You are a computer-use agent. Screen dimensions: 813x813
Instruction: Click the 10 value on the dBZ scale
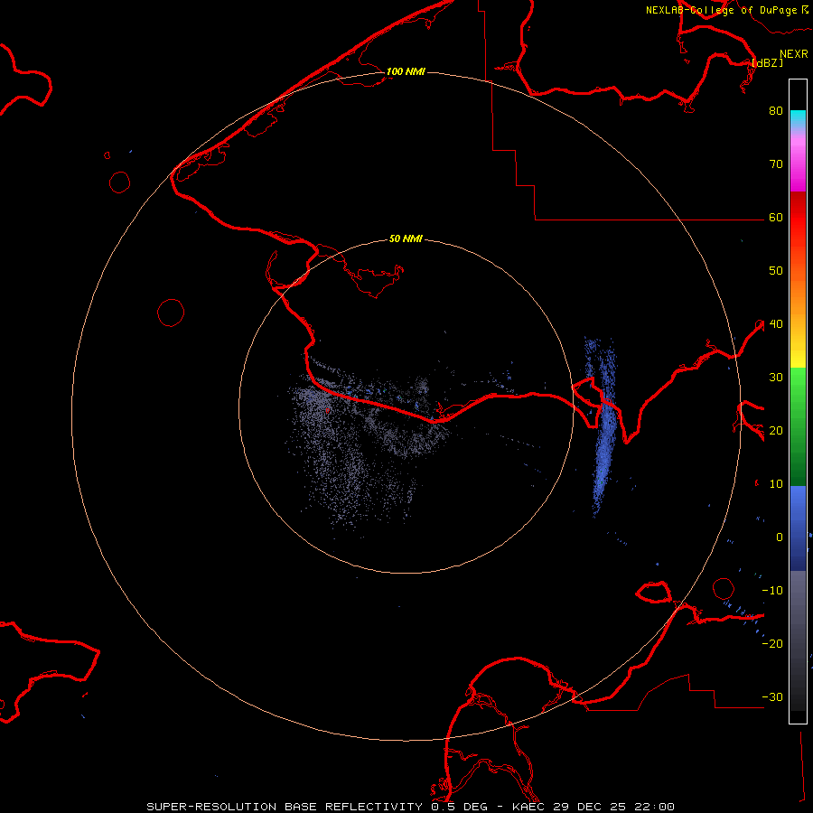pyautogui.click(x=776, y=484)
